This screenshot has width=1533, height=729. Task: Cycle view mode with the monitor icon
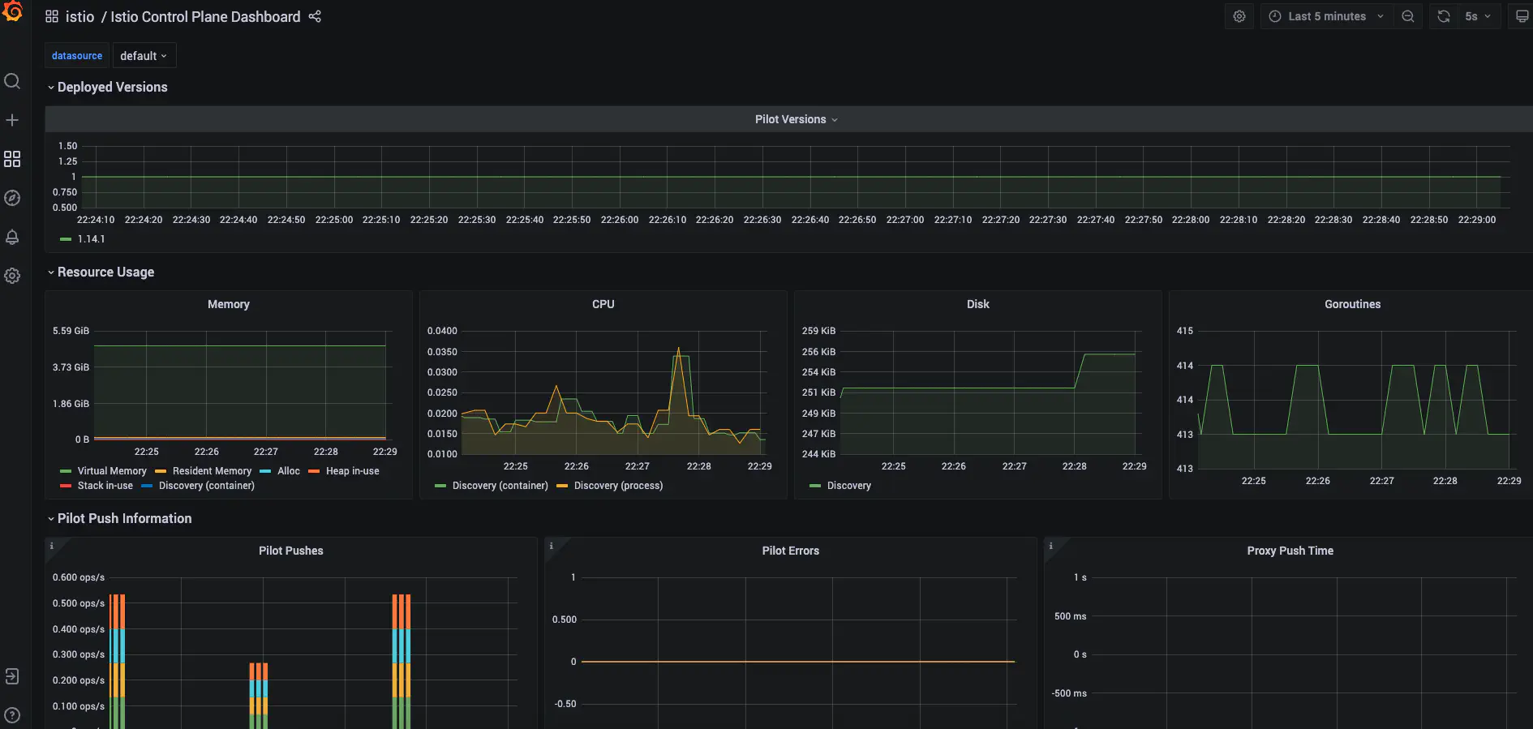point(1522,16)
